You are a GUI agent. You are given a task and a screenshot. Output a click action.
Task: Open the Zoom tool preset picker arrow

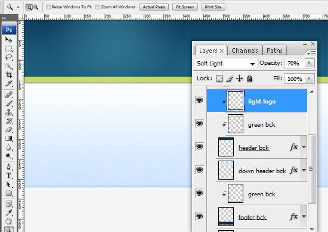coord(18,7)
